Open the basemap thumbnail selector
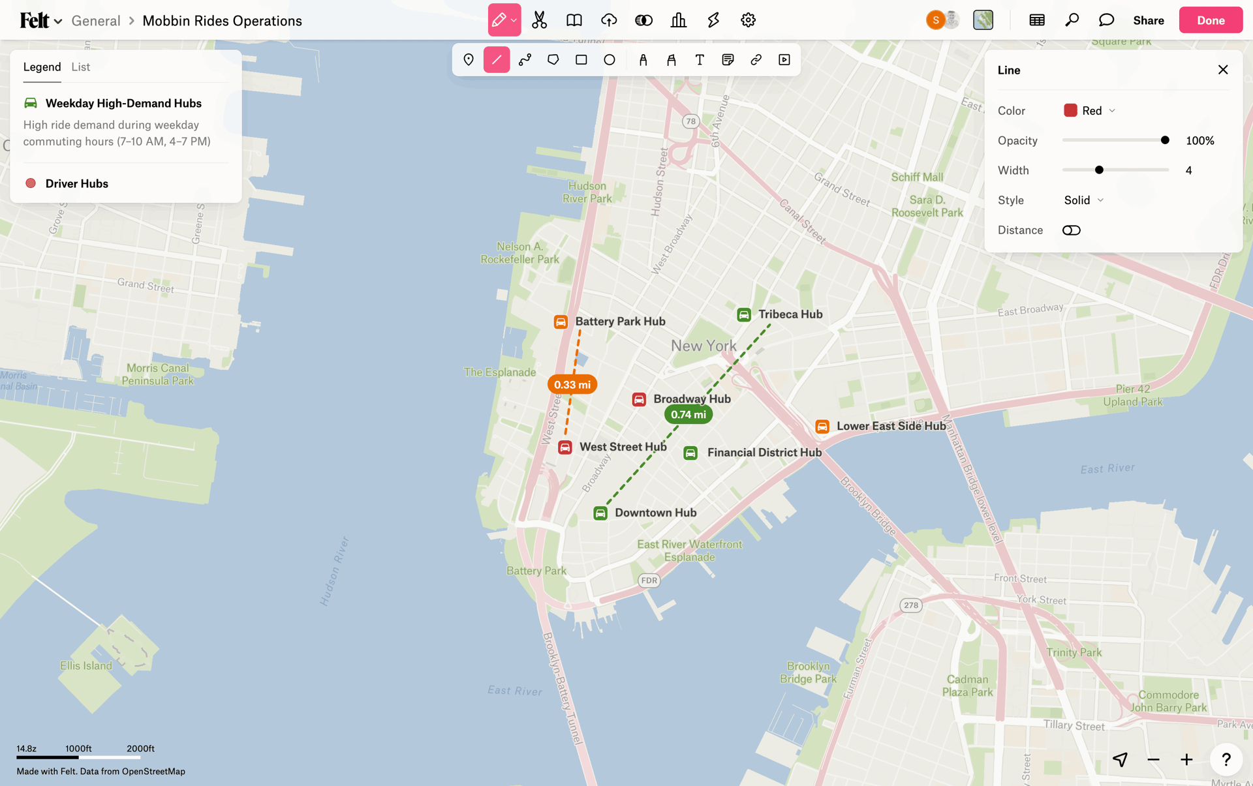 coord(983,20)
